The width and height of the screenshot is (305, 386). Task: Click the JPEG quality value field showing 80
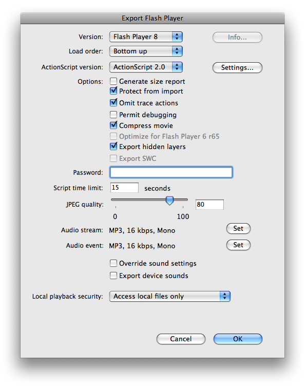pyautogui.click(x=209, y=205)
